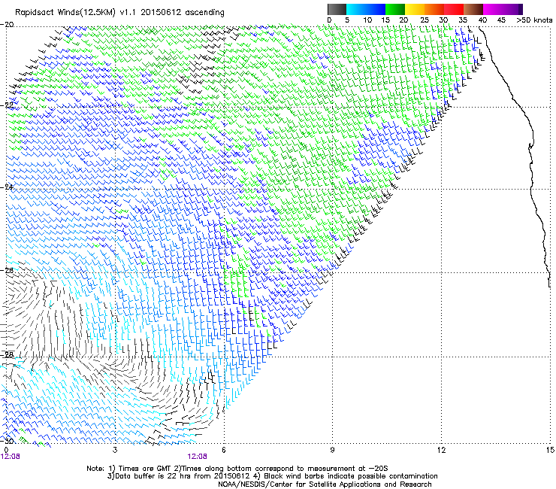
Task: Click the title "Rapidscat Winds(12.5KM) v1.1 20150612 ascending"
Action: 119,13
